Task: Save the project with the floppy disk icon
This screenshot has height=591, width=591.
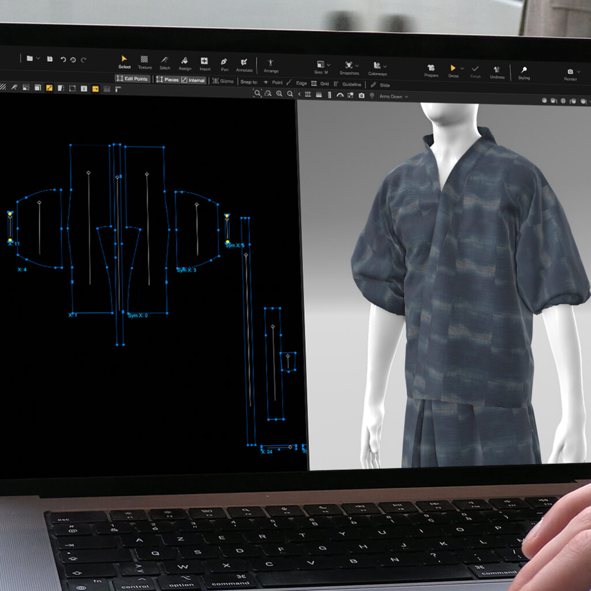Action: tap(50, 59)
